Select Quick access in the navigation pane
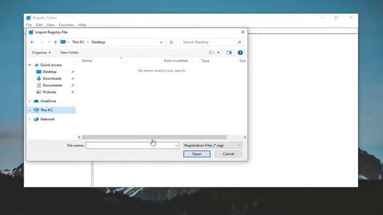Viewport: 383px width, 215px height. [x=51, y=65]
